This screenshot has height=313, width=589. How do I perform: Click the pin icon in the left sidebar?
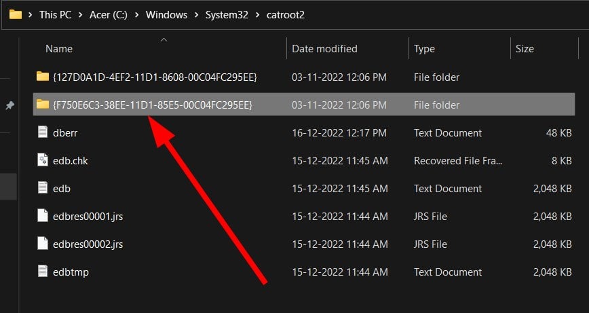pos(9,106)
